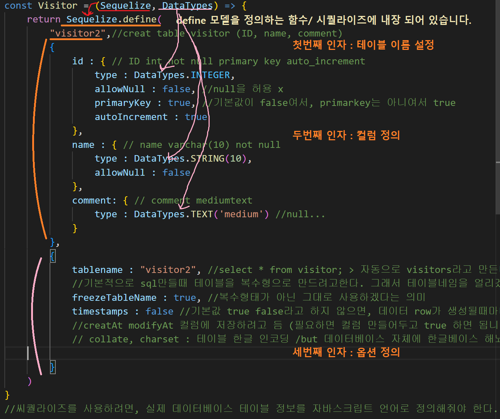Click the "//null..." comment
Image resolution: width=500 pixels, height=419 pixels.
coord(300,214)
